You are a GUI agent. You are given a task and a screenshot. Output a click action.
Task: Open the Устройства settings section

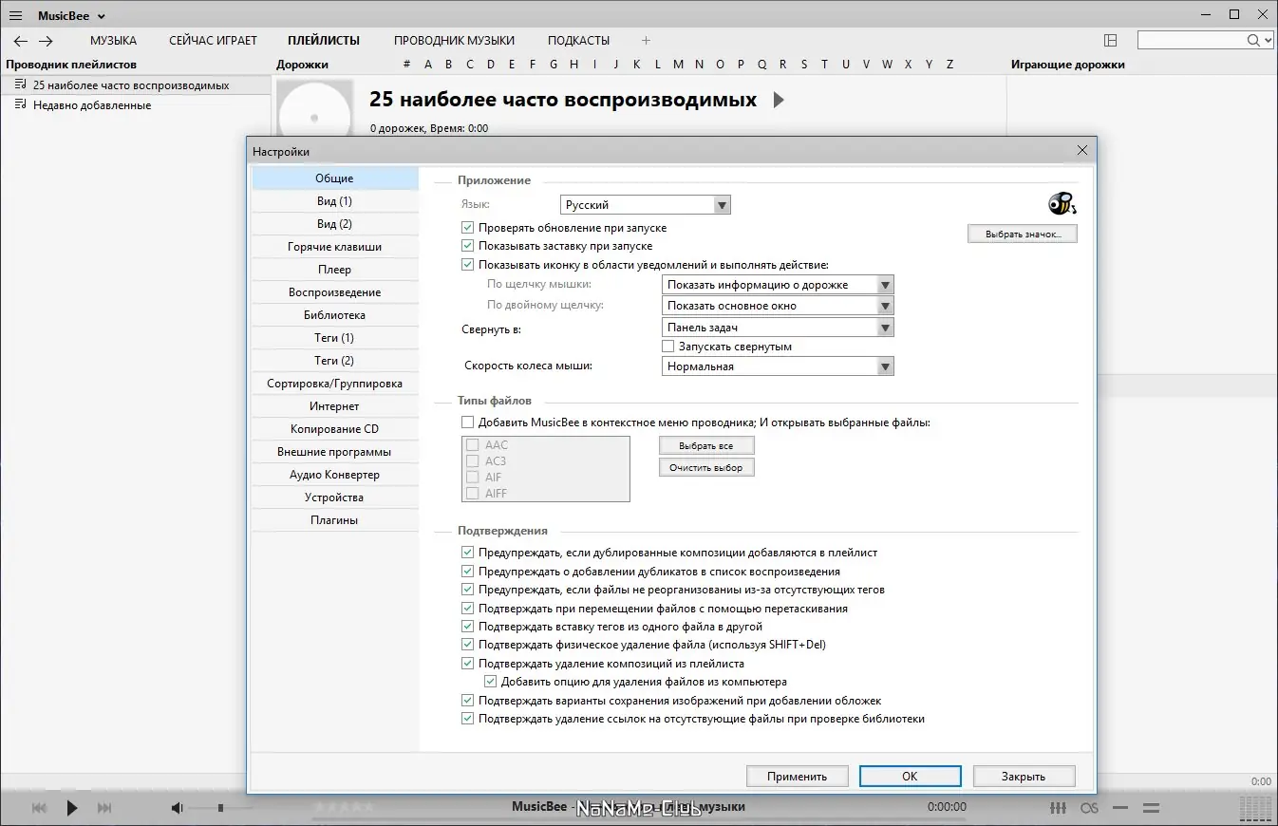point(335,497)
